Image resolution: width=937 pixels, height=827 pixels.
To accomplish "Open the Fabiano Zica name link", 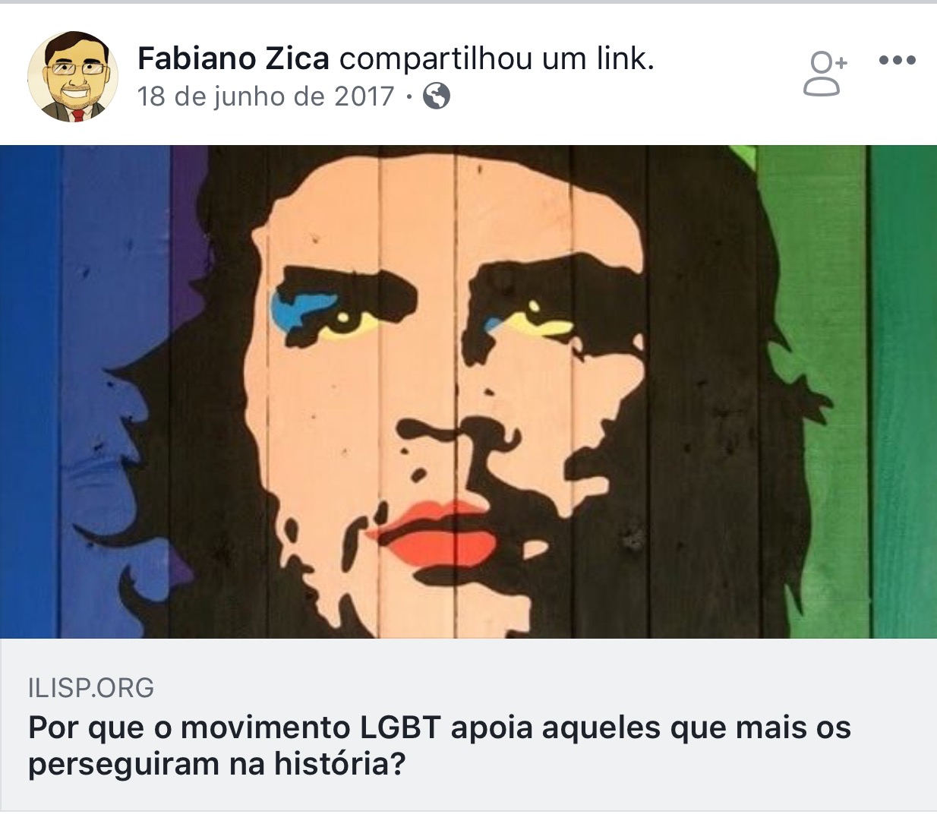I will (x=233, y=58).
